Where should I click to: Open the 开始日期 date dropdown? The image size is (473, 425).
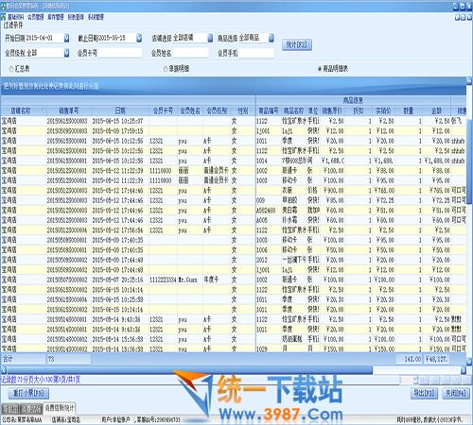pos(66,38)
